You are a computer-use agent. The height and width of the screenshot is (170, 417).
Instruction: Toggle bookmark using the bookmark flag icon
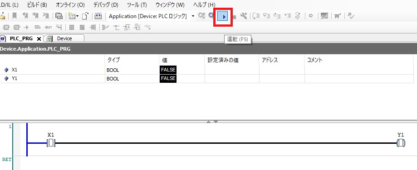(x=15, y=16)
